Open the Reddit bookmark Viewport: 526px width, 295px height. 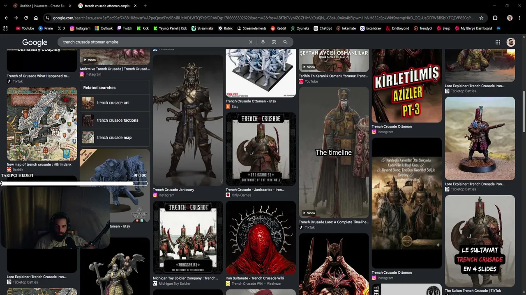tap(279, 28)
